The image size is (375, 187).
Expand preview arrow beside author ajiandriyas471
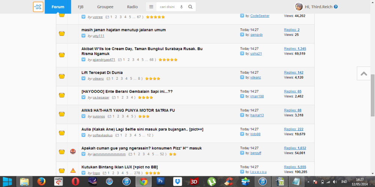pyautogui.click(x=84, y=59)
